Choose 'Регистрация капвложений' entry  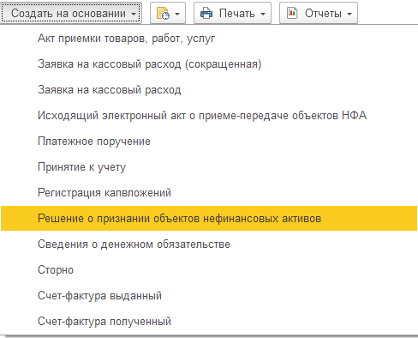point(209,193)
